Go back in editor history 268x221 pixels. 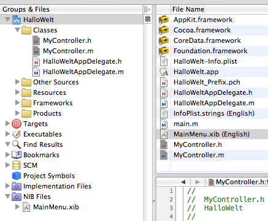click(x=183, y=182)
